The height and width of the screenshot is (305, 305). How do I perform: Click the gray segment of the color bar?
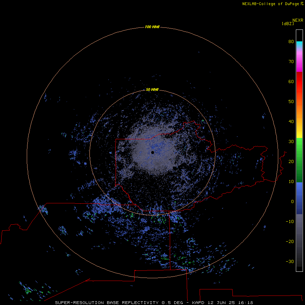click(x=299, y=226)
